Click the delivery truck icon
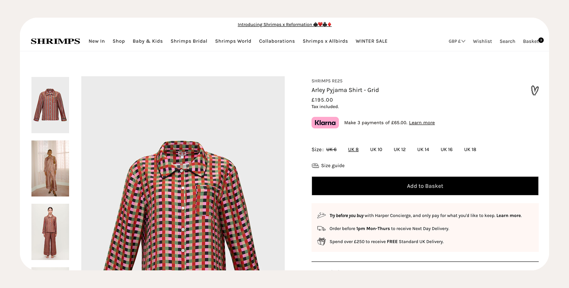Screen dimensions: 569x288 [x=321, y=229]
